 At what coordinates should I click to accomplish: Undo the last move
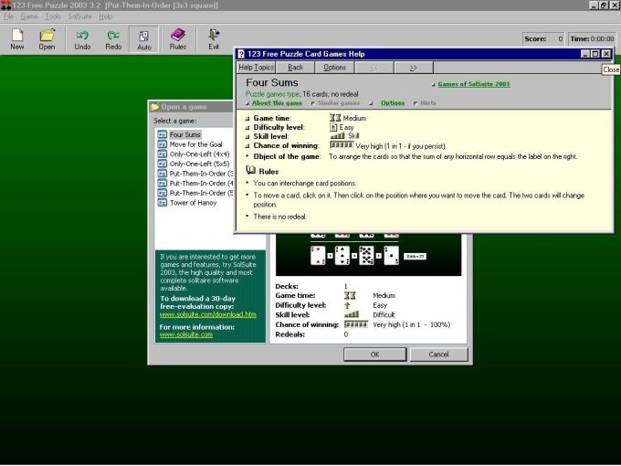[82, 39]
